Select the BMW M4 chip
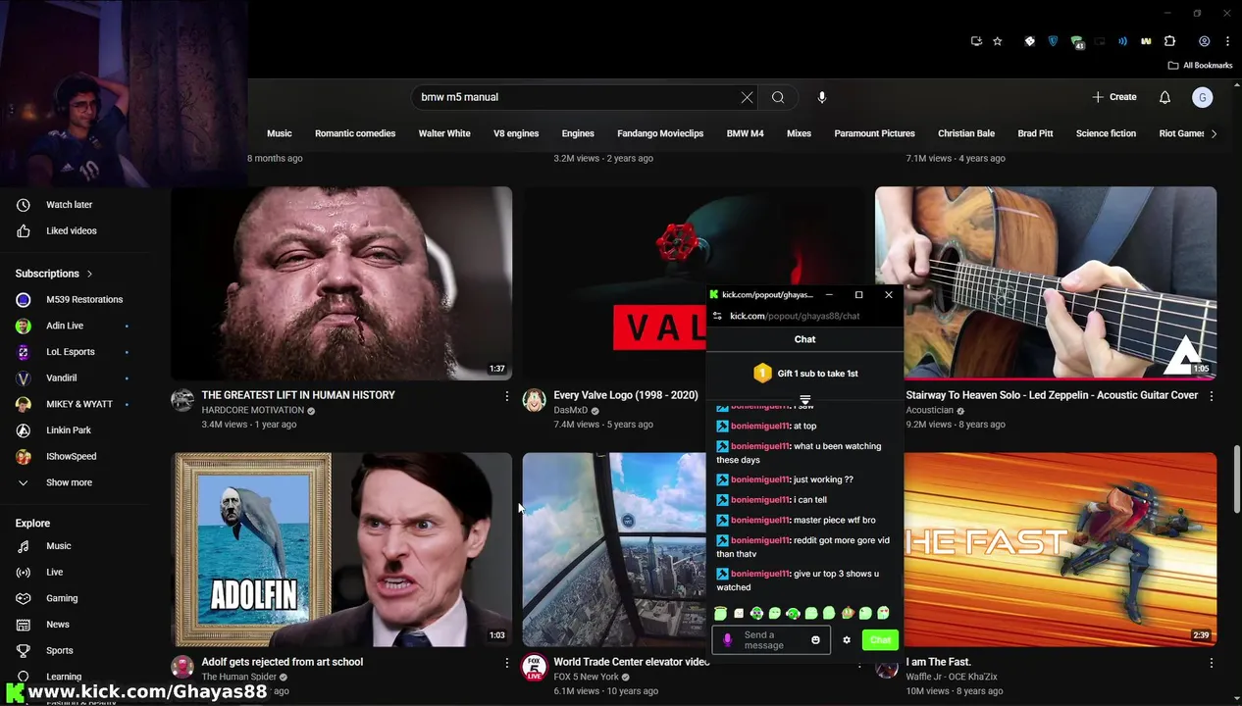The height and width of the screenshot is (706, 1242). tap(745, 133)
